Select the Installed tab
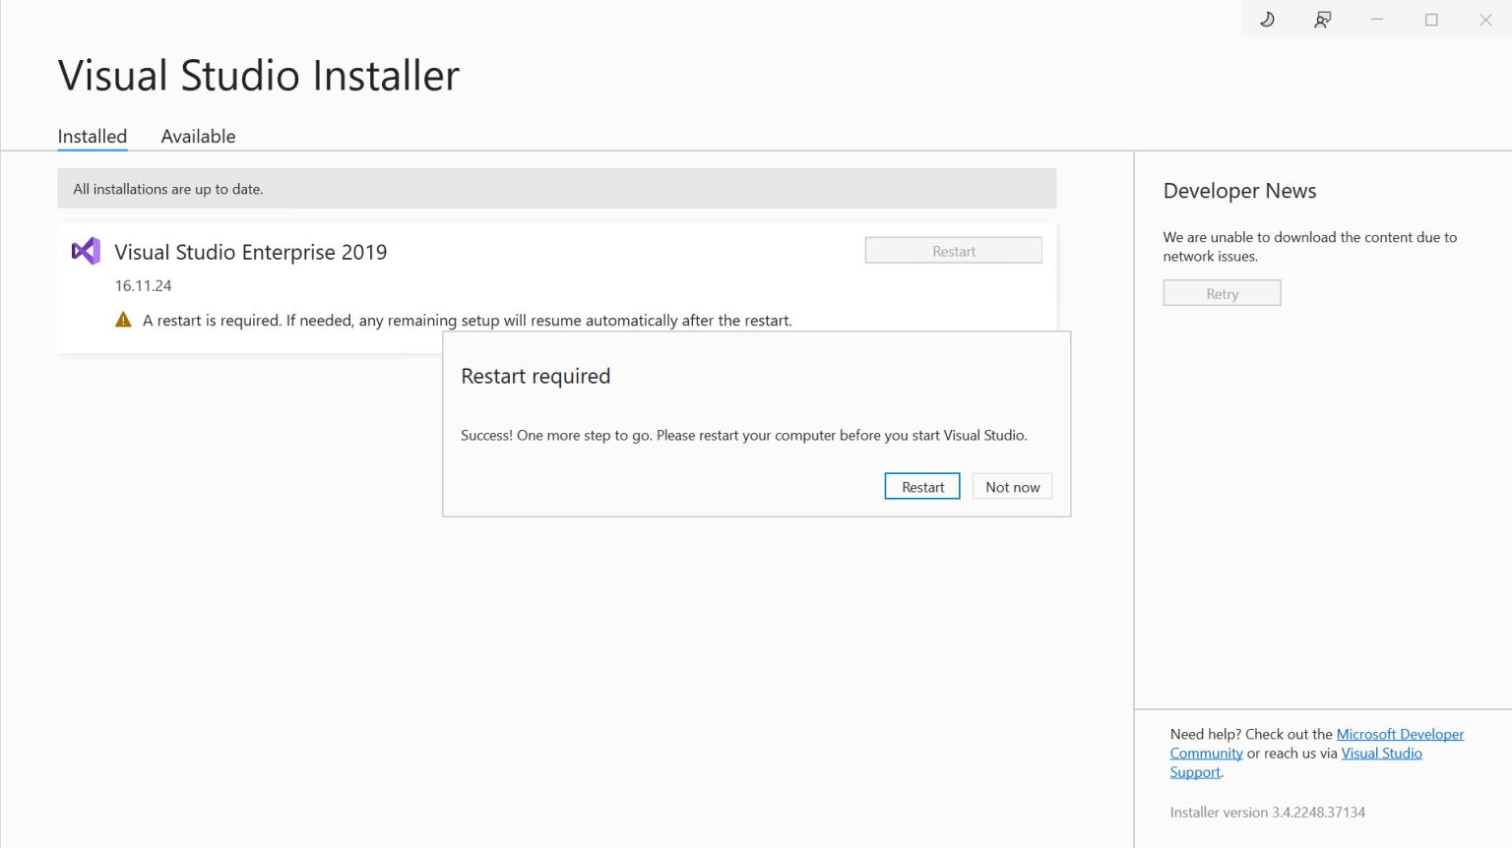Screen dimensions: 1512x848 (92, 136)
